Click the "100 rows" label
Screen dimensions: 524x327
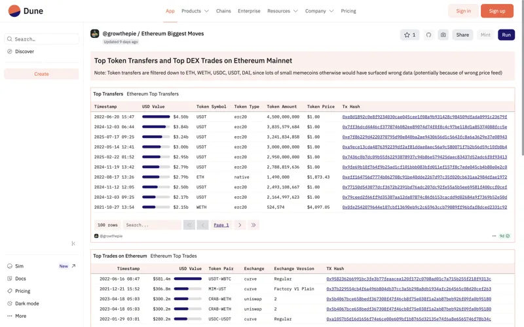(107, 225)
